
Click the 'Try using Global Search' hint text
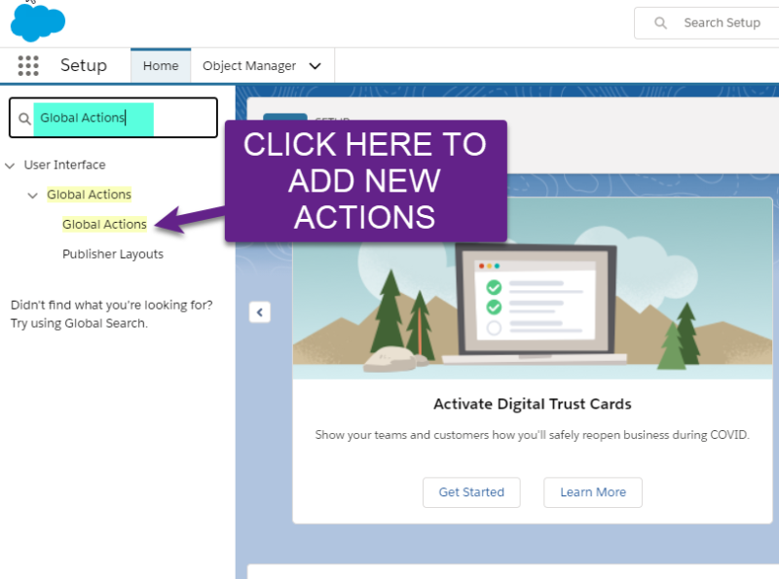(x=79, y=323)
